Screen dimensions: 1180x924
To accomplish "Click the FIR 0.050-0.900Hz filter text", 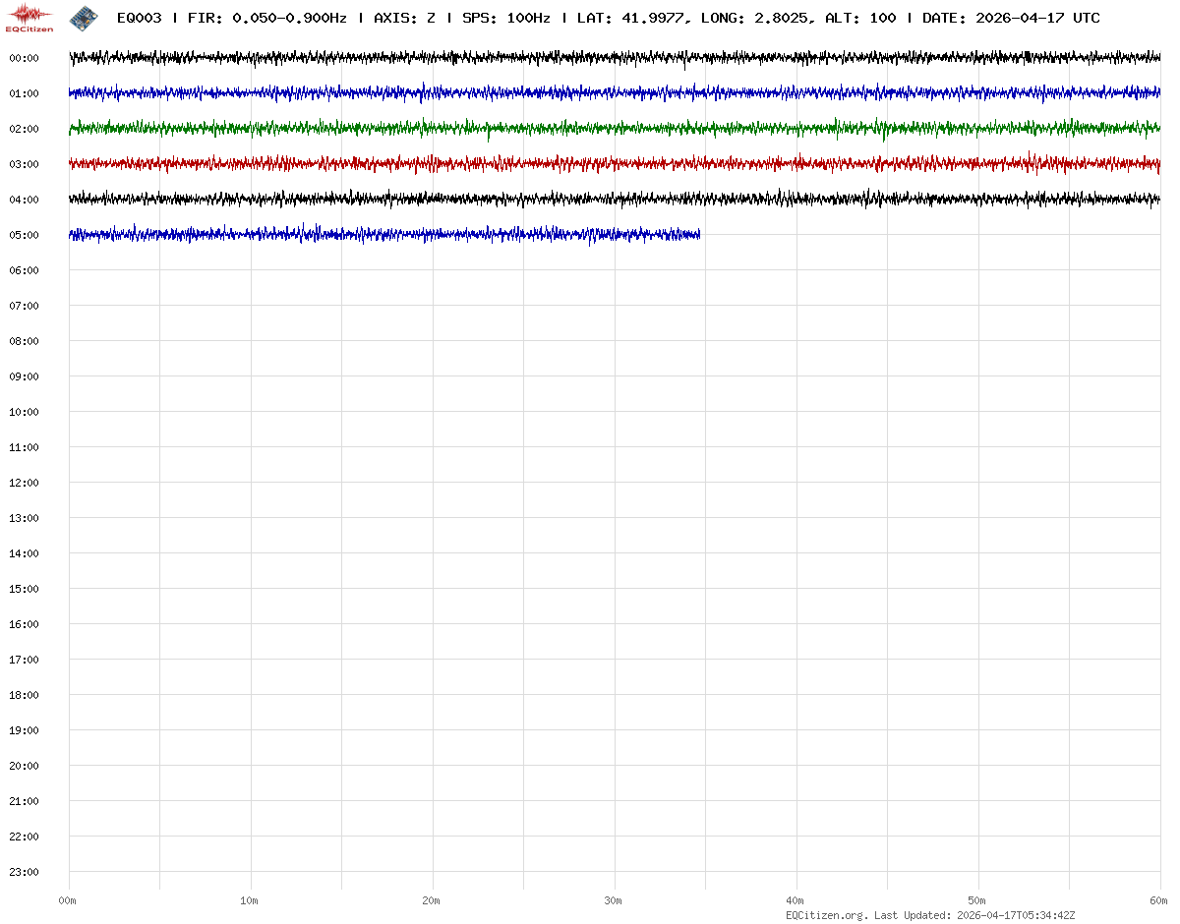I will (267, 18).
